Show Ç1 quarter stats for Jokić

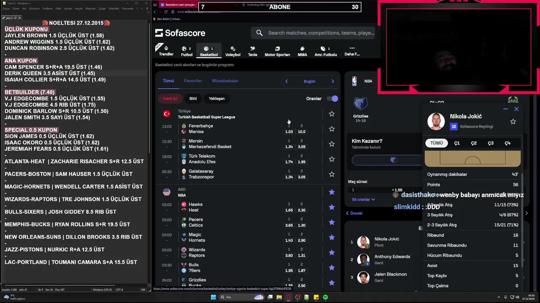pyautogui.click(x=457, y=143)
